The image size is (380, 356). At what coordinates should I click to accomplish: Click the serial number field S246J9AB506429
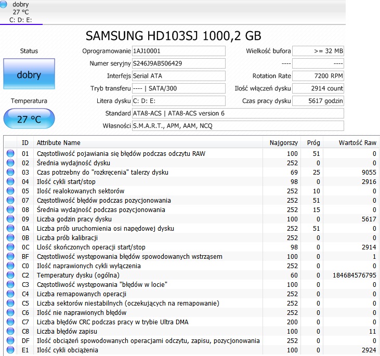179,63
